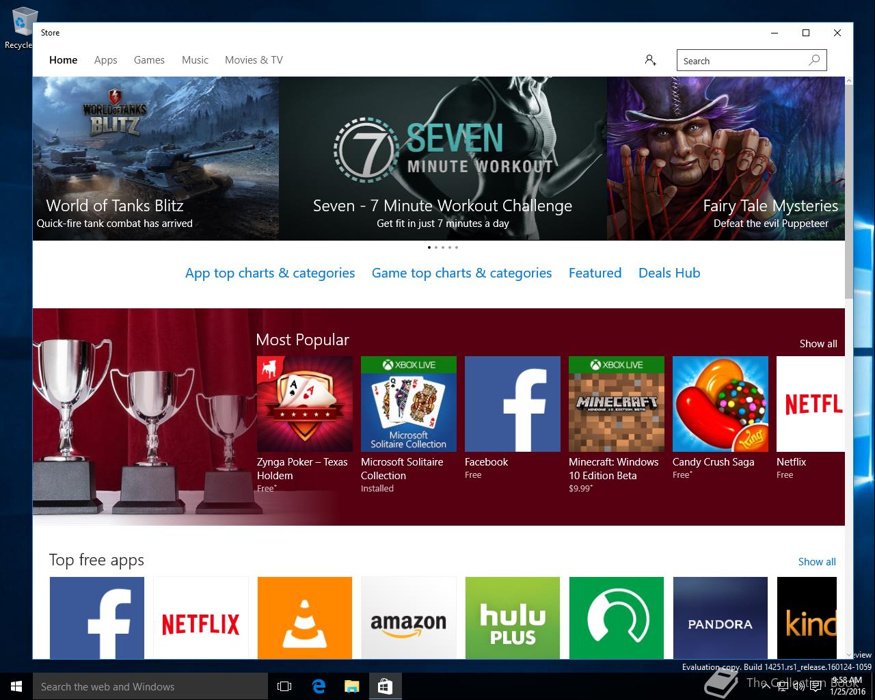
Task: Open the Featured link
Action: 595,273
